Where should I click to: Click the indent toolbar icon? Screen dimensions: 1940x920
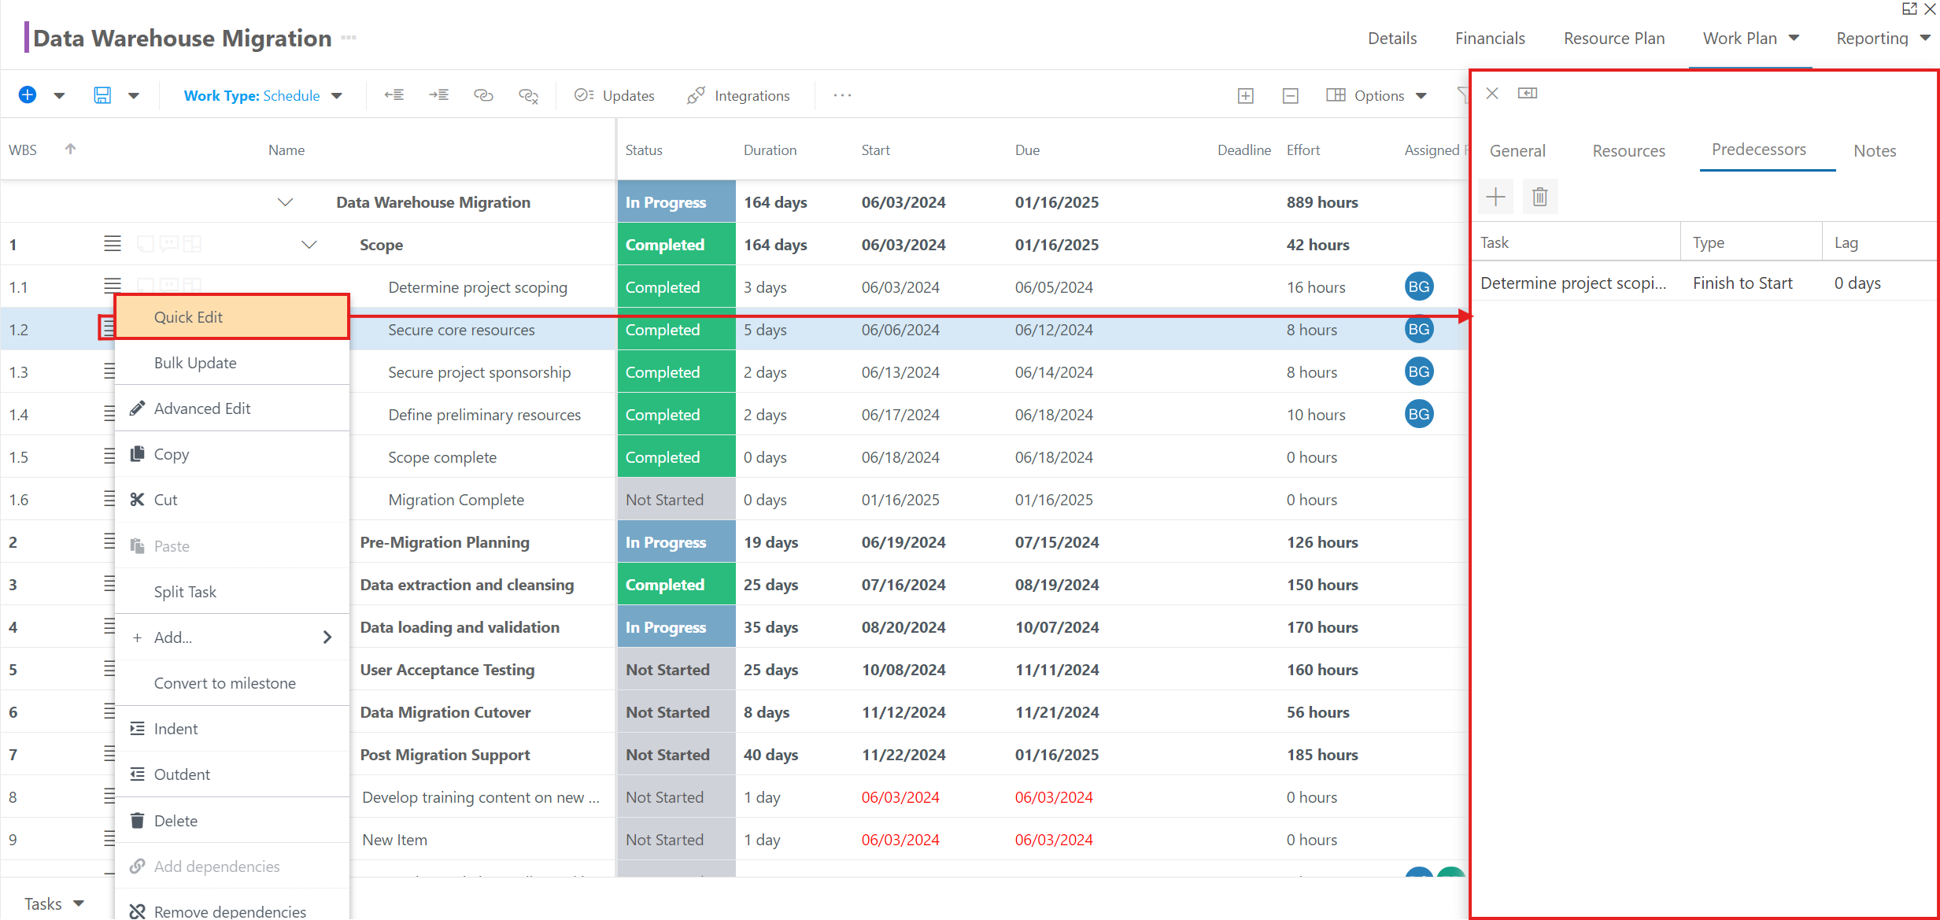pos(438,95)
